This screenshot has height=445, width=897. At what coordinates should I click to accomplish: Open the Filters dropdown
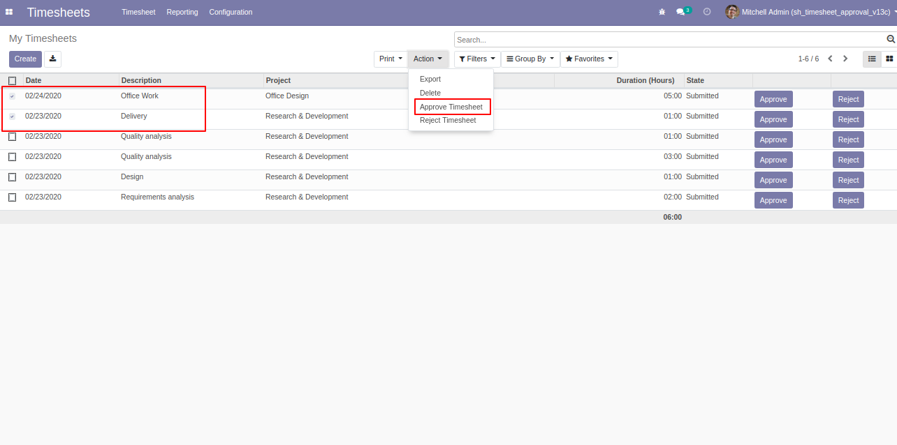(x=477, y=59)
